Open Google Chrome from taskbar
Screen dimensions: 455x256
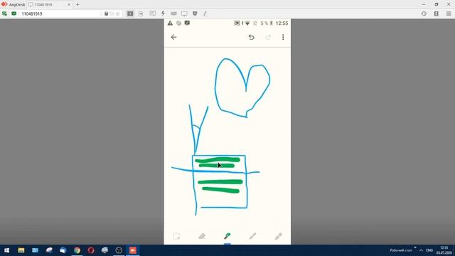point(77,250)
